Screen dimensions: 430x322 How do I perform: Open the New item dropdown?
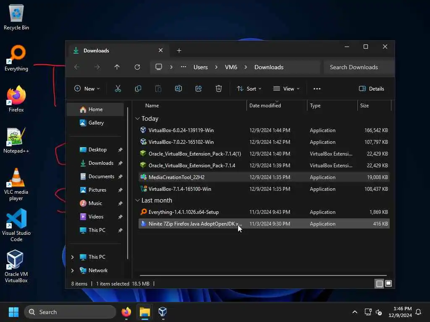tap(87, 89)
